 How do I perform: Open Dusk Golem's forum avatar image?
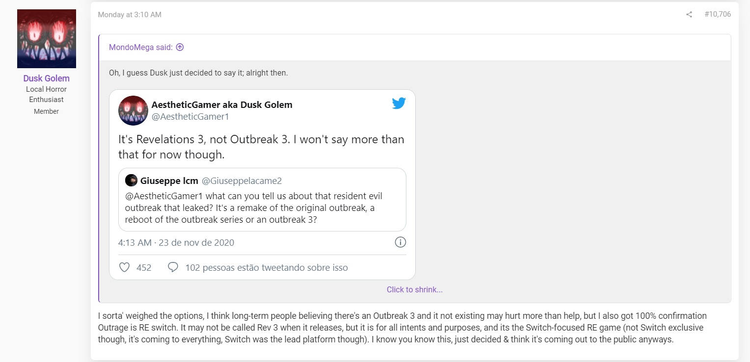pyautogui.click(x=47, y=39)
